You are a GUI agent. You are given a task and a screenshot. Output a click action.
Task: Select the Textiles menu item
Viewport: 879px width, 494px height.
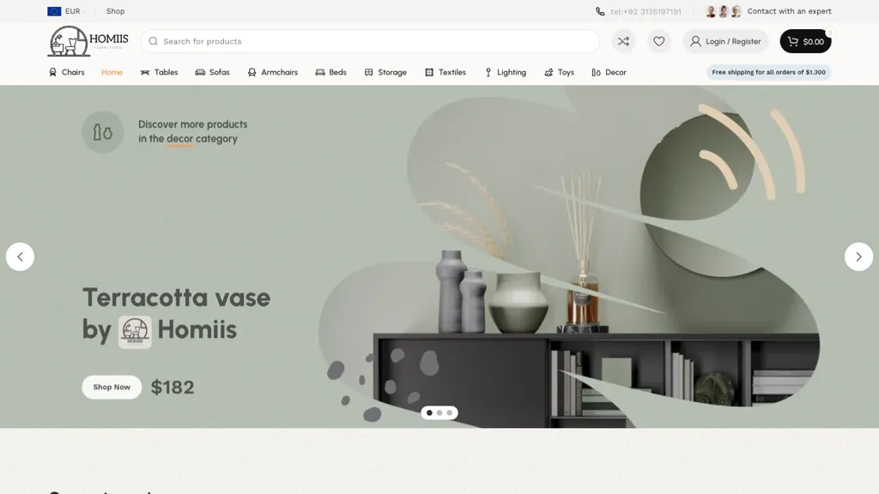(446, 72)
